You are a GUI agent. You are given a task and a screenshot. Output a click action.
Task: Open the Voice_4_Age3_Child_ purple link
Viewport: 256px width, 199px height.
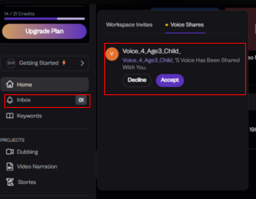148,60
